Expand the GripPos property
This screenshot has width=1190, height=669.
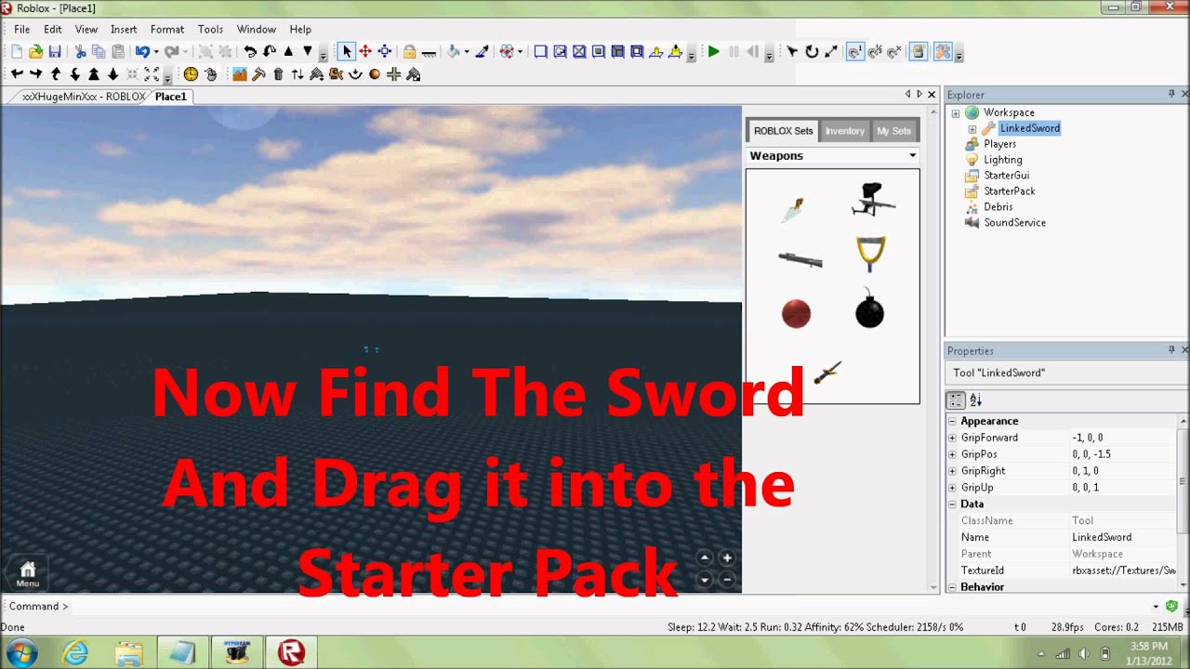click(952, 454)
